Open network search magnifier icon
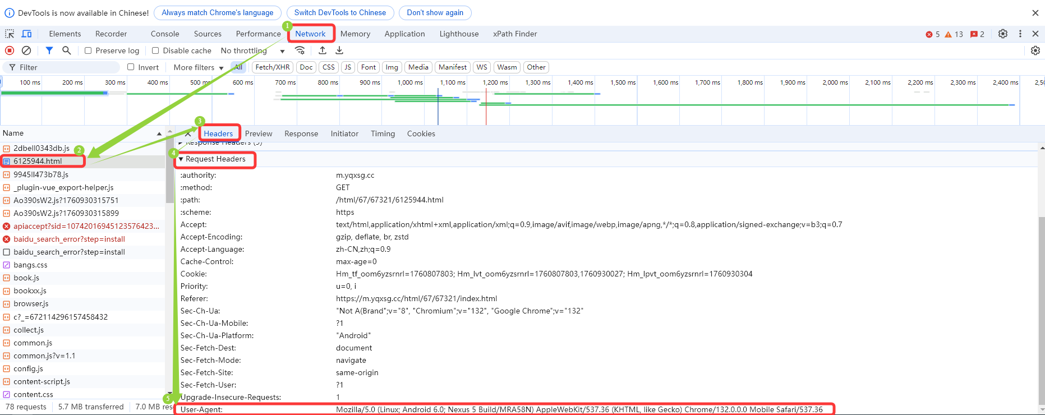 click(x=66, y=50)
